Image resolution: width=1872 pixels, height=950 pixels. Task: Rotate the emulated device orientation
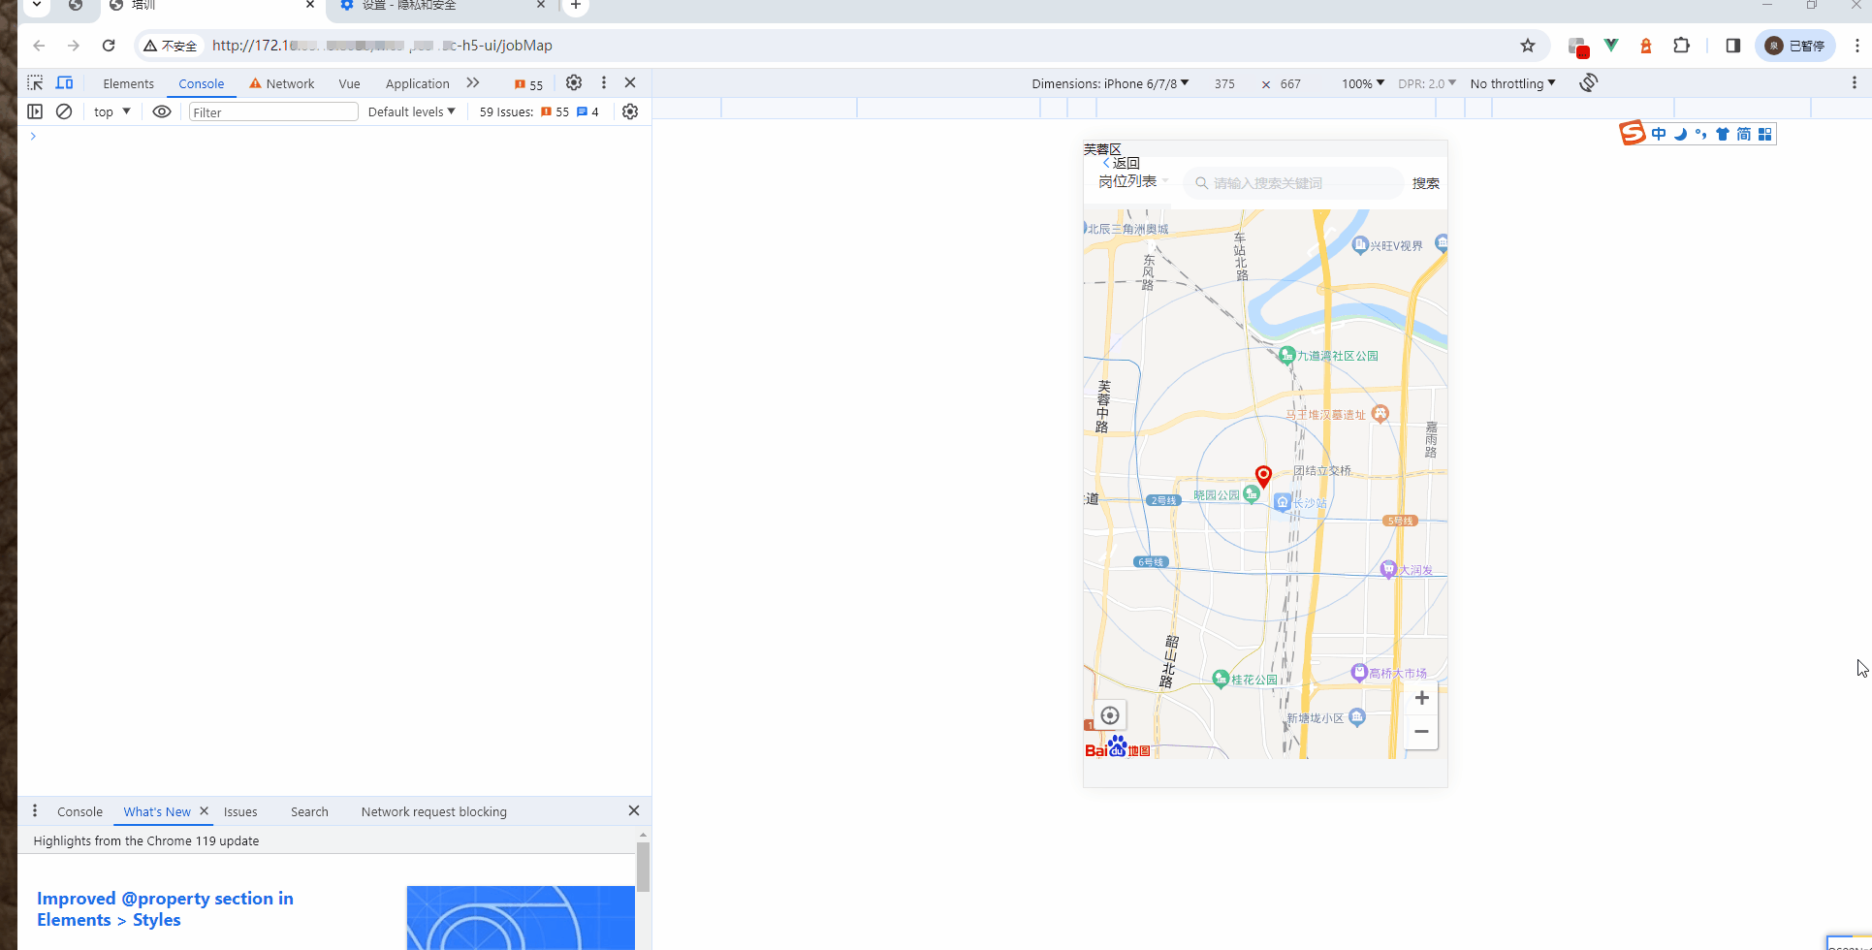[1588, 83]
